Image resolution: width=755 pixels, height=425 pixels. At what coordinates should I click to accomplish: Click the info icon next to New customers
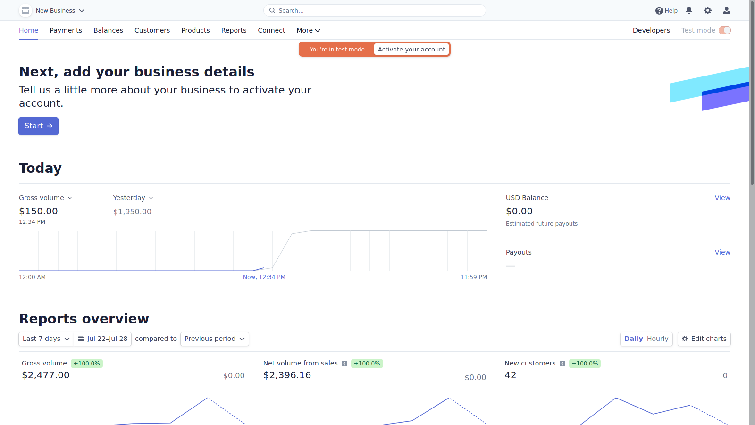click(562, 363)
